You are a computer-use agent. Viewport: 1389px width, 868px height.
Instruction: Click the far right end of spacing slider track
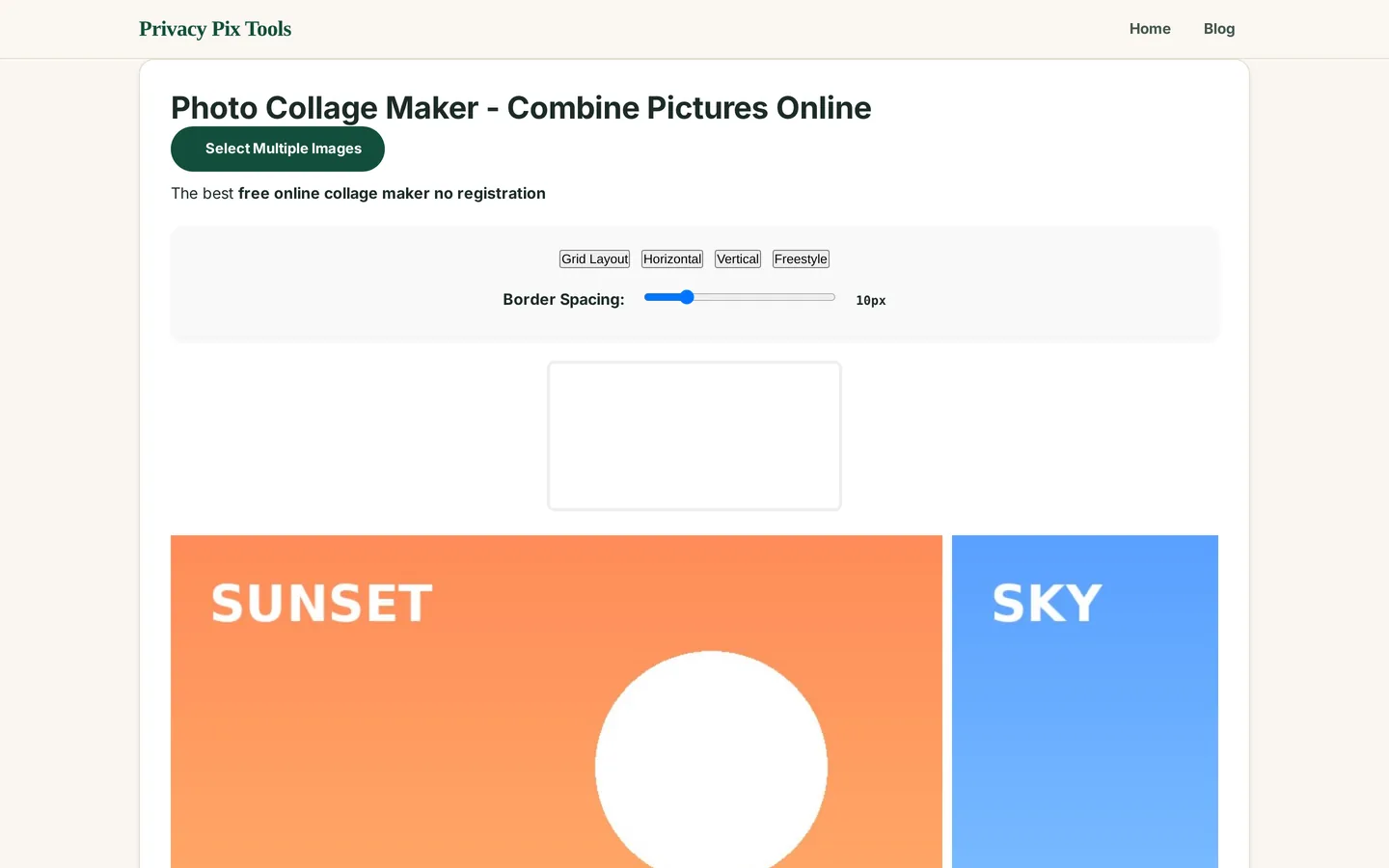[831, 297]
